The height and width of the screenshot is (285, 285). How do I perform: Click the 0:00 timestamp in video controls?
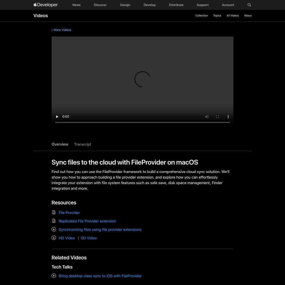pos(66,117)
